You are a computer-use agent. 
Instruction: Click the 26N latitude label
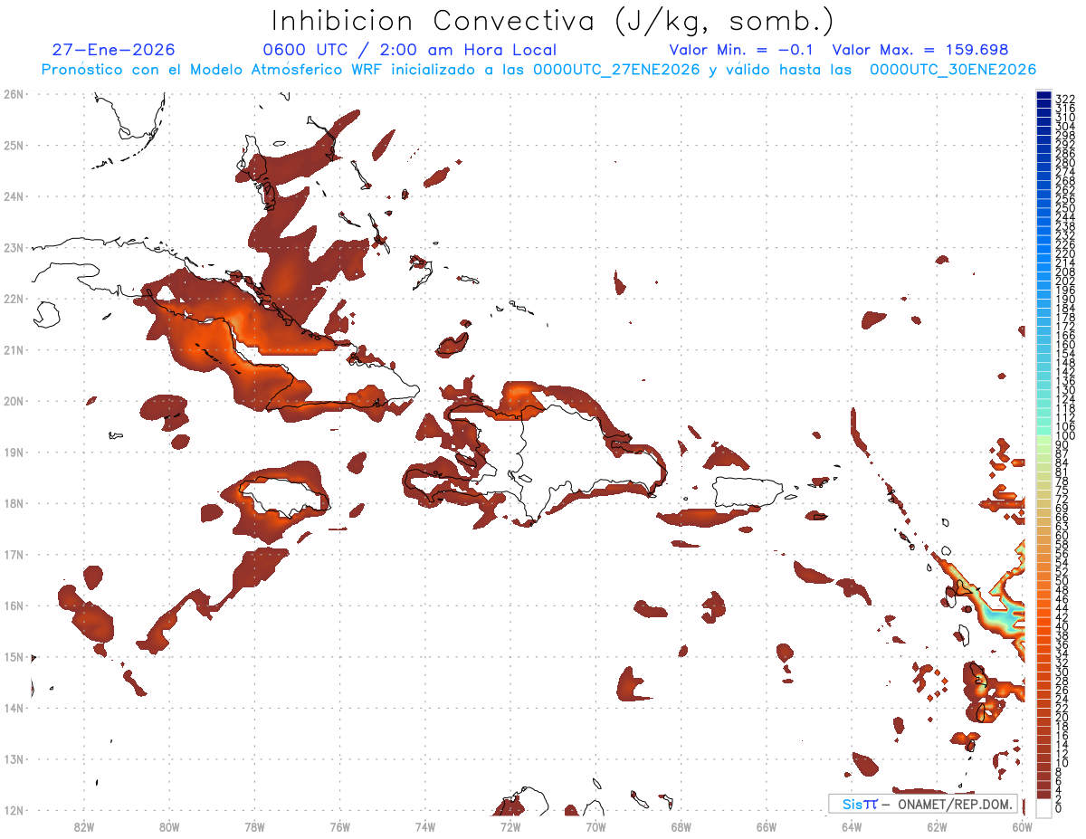tap(13, 93)
